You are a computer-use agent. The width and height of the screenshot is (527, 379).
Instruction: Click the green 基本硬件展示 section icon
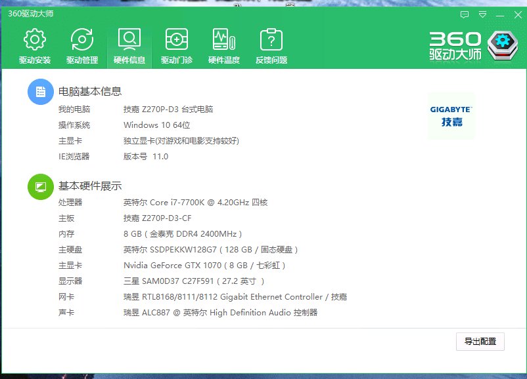[41, 186]
